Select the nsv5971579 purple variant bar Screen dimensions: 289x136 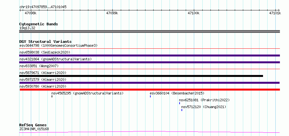point(149,83)
